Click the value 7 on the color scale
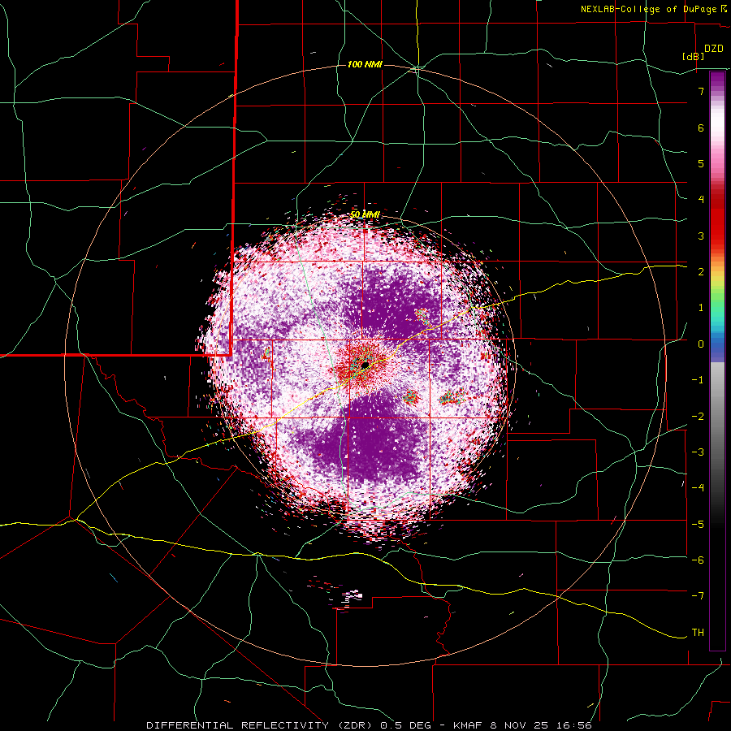731x731 pixels. pos(701,91)
